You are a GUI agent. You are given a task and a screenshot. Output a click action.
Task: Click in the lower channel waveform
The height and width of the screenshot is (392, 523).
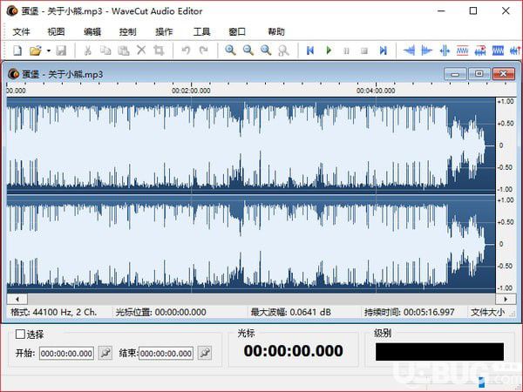tap(251, 244)
